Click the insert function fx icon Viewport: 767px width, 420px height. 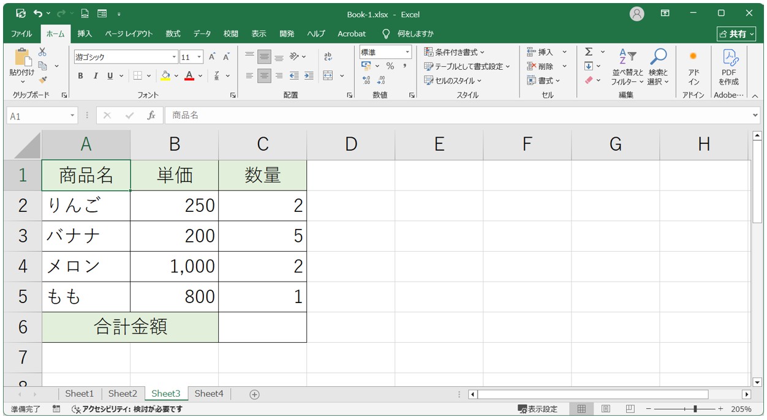coord(151,115)
